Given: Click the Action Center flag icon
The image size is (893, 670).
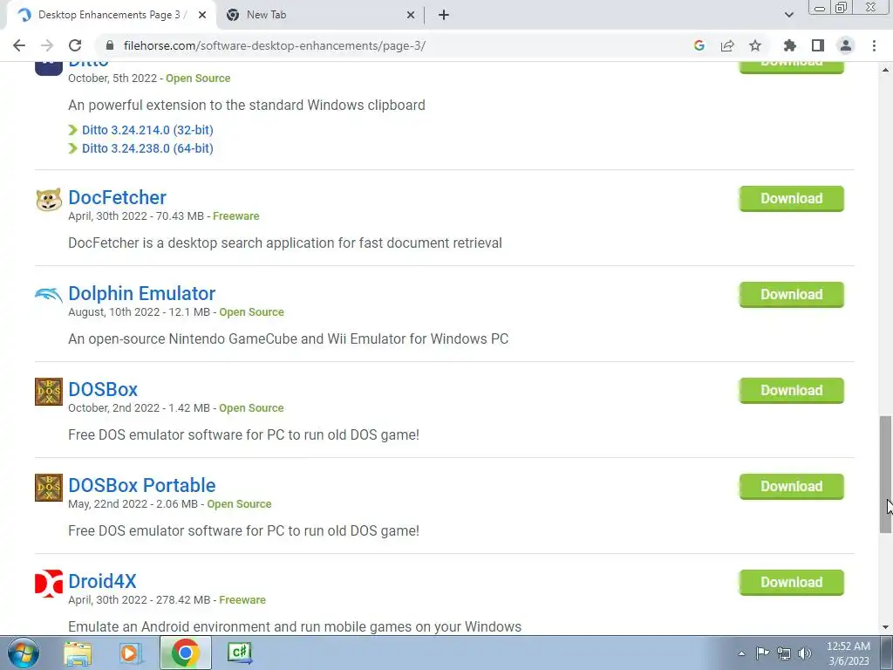Looking at the screenshot, I should (762, 653).
